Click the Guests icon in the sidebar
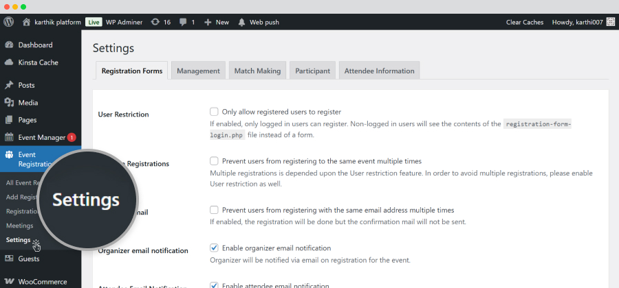This screenshot has width=619, height=288. (x=9, y=259)
